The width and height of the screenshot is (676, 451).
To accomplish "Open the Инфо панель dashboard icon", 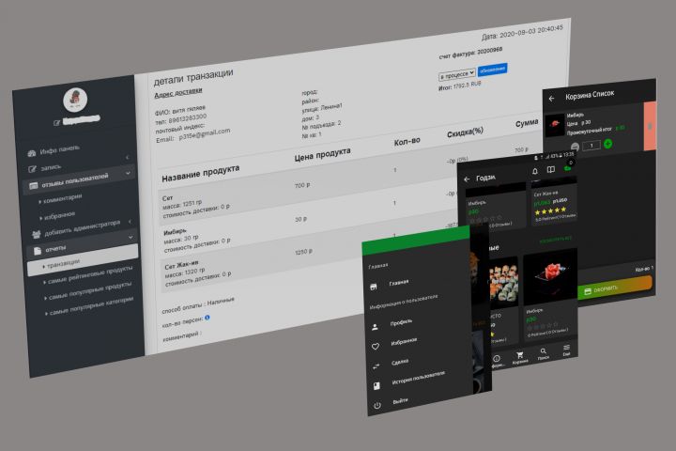I will [x=32, y=153].
